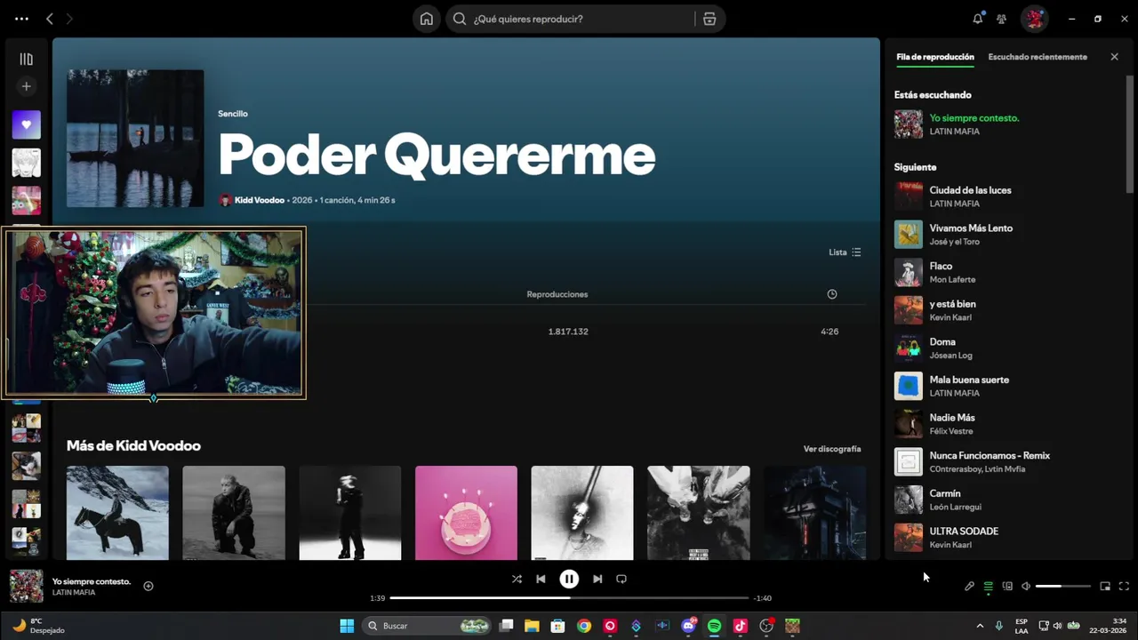Open TikTok from the taskbar
The height and width of the screenshot is (640, 1138).
tap(740, 626)
